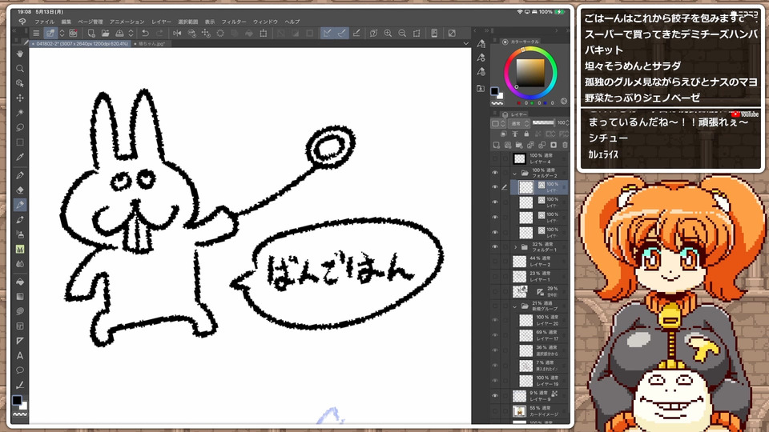This screenshot has height=432, width=769.
Task: Click the Undo arrow in command bar
Action: pos(145,34)
